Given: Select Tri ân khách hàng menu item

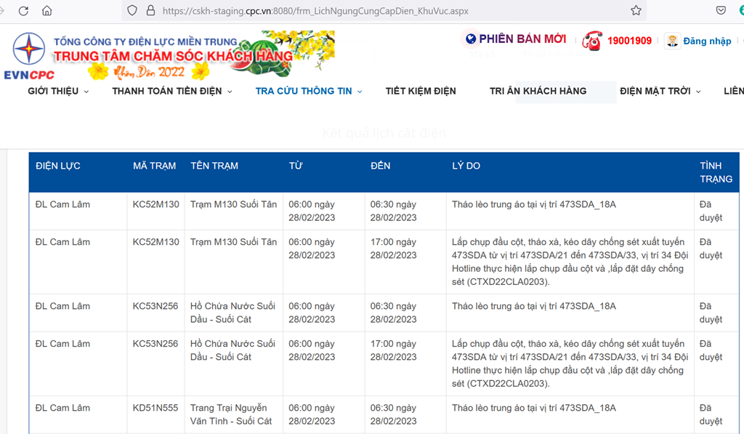Looking at the screenshot, I should tap(538, 91).
